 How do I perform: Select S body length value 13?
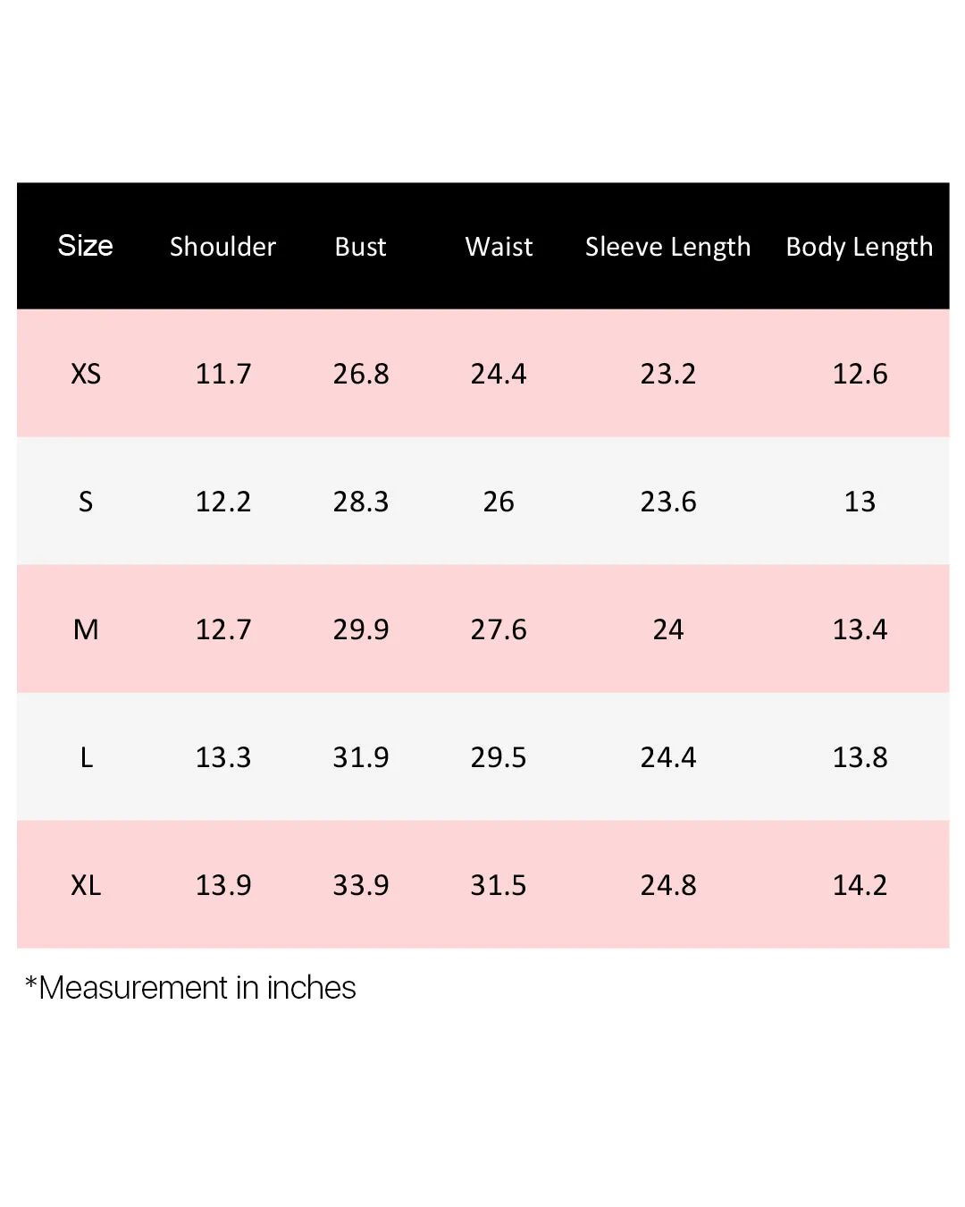click(x=860, y=502)
